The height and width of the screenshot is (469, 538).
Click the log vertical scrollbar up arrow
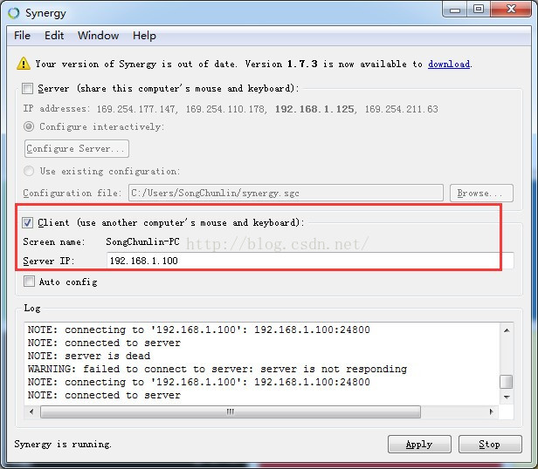click(x=507, y=330)
